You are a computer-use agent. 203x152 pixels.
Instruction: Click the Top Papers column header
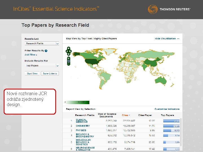[167, 115]
